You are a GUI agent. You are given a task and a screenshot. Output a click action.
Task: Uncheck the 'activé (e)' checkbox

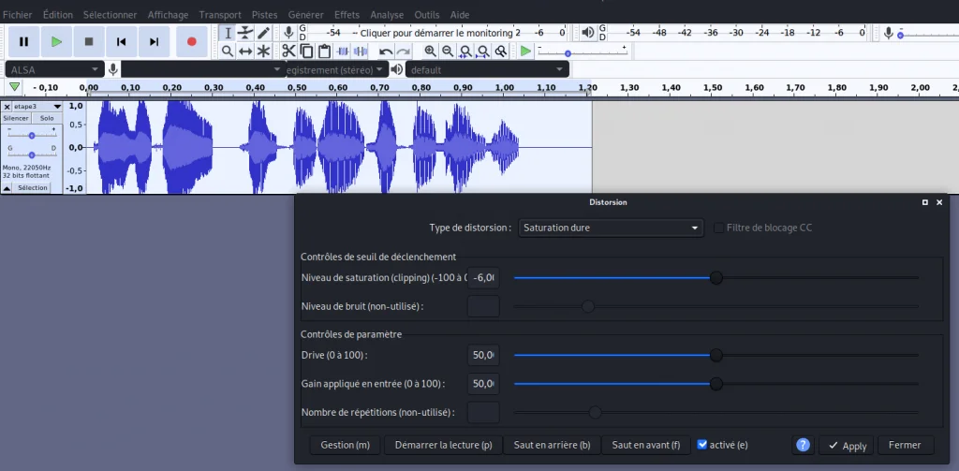pyautogui.click(x=702, y=445)
